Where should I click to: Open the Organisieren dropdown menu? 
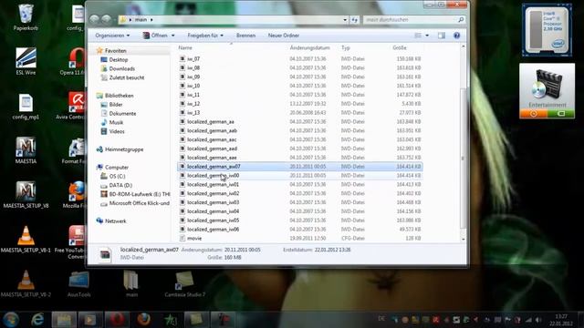click(x=112, y=36)
